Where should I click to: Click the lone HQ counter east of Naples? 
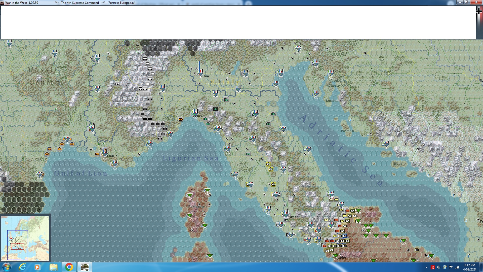click(417, 250)
